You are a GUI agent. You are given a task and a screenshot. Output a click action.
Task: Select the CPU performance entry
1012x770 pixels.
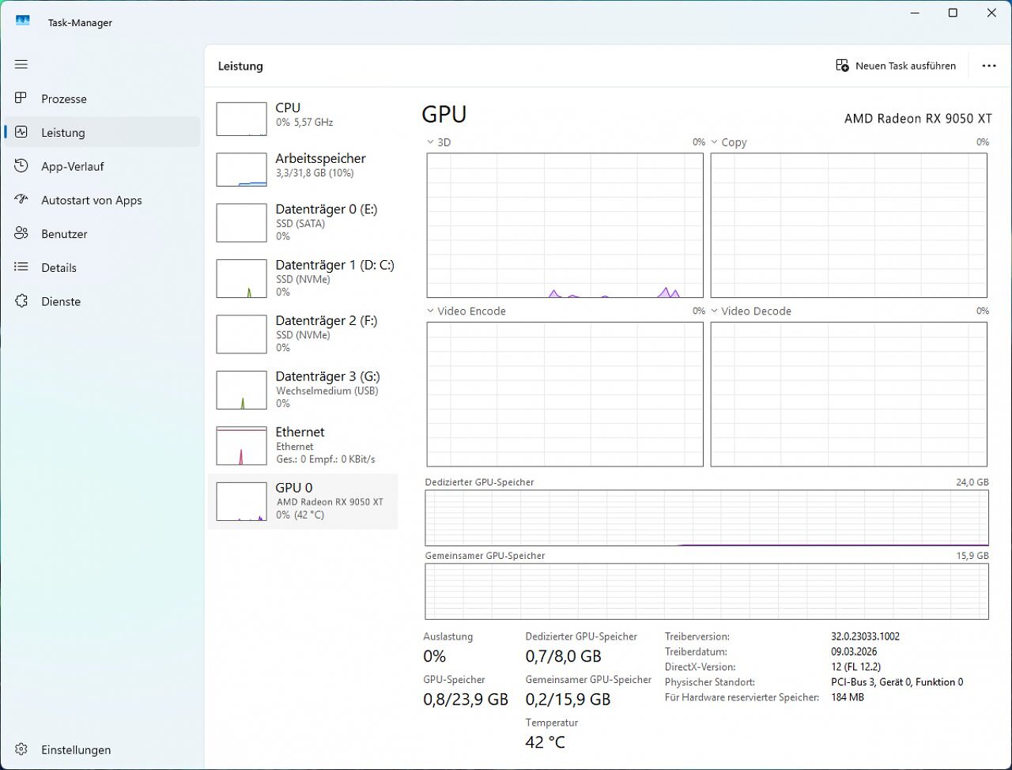303,119
